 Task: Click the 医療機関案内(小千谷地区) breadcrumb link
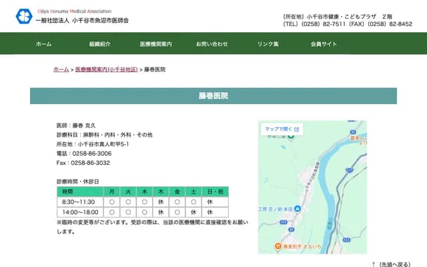point(106,69)
